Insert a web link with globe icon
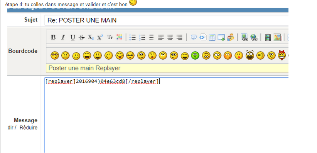317x153 pixels. (254, 37)
